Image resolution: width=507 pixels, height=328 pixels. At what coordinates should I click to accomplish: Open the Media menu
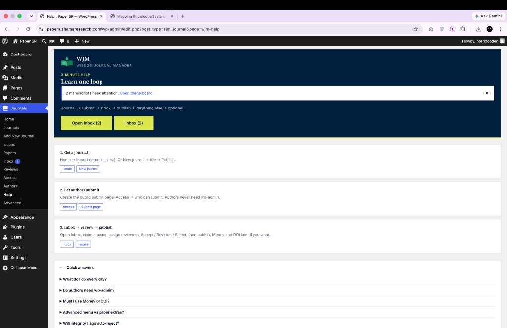click(16, 78)
